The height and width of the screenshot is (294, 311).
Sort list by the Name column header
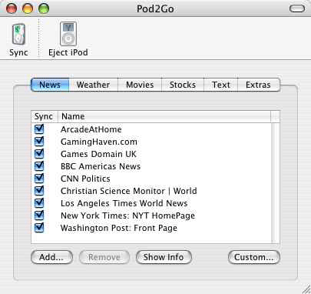(x=164, y=116)
